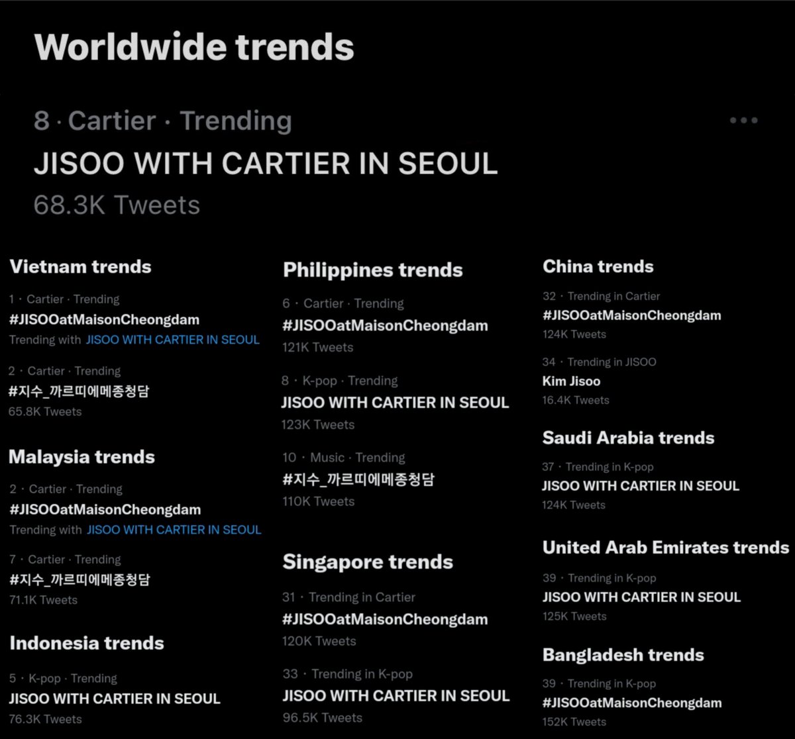This screenshot has width=795, height=739.
Task: Click the "68.3K Tweets" count
Action: point(117,205)
